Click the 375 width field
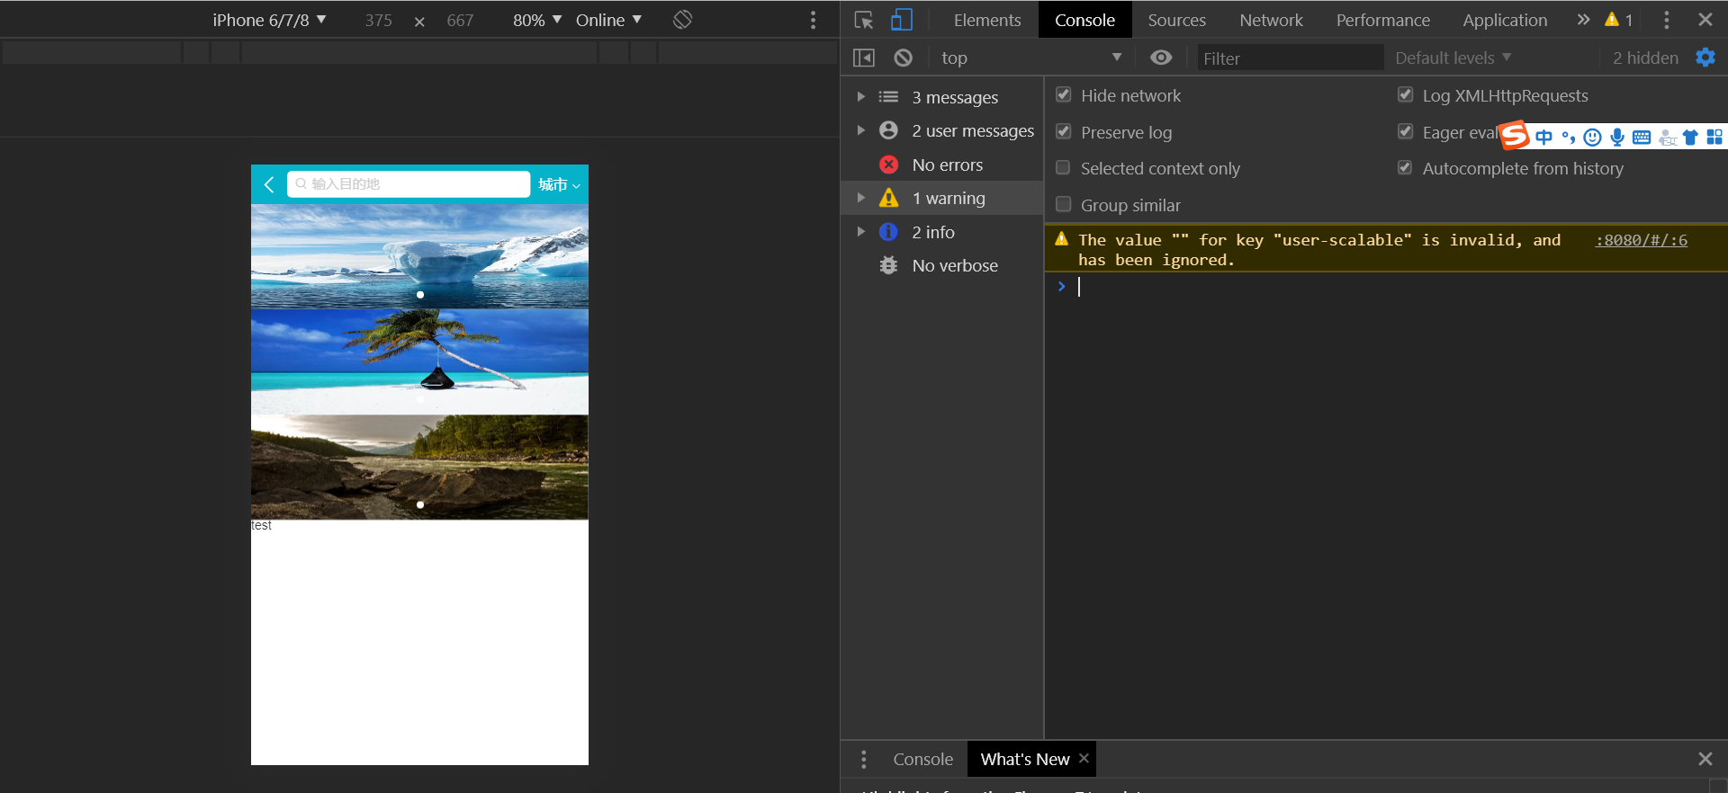Screen dimensions: 1728x793 point(378,20)
